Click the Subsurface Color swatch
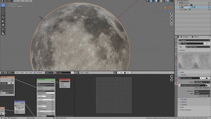Screen dimensions: 211x119 click(50, 93)
